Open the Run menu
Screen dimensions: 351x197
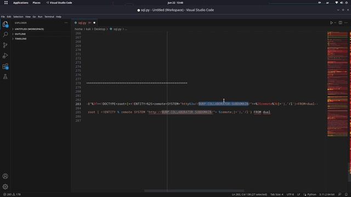[40, 16]
